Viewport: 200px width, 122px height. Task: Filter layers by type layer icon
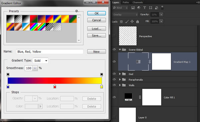(x=145, y=8)
